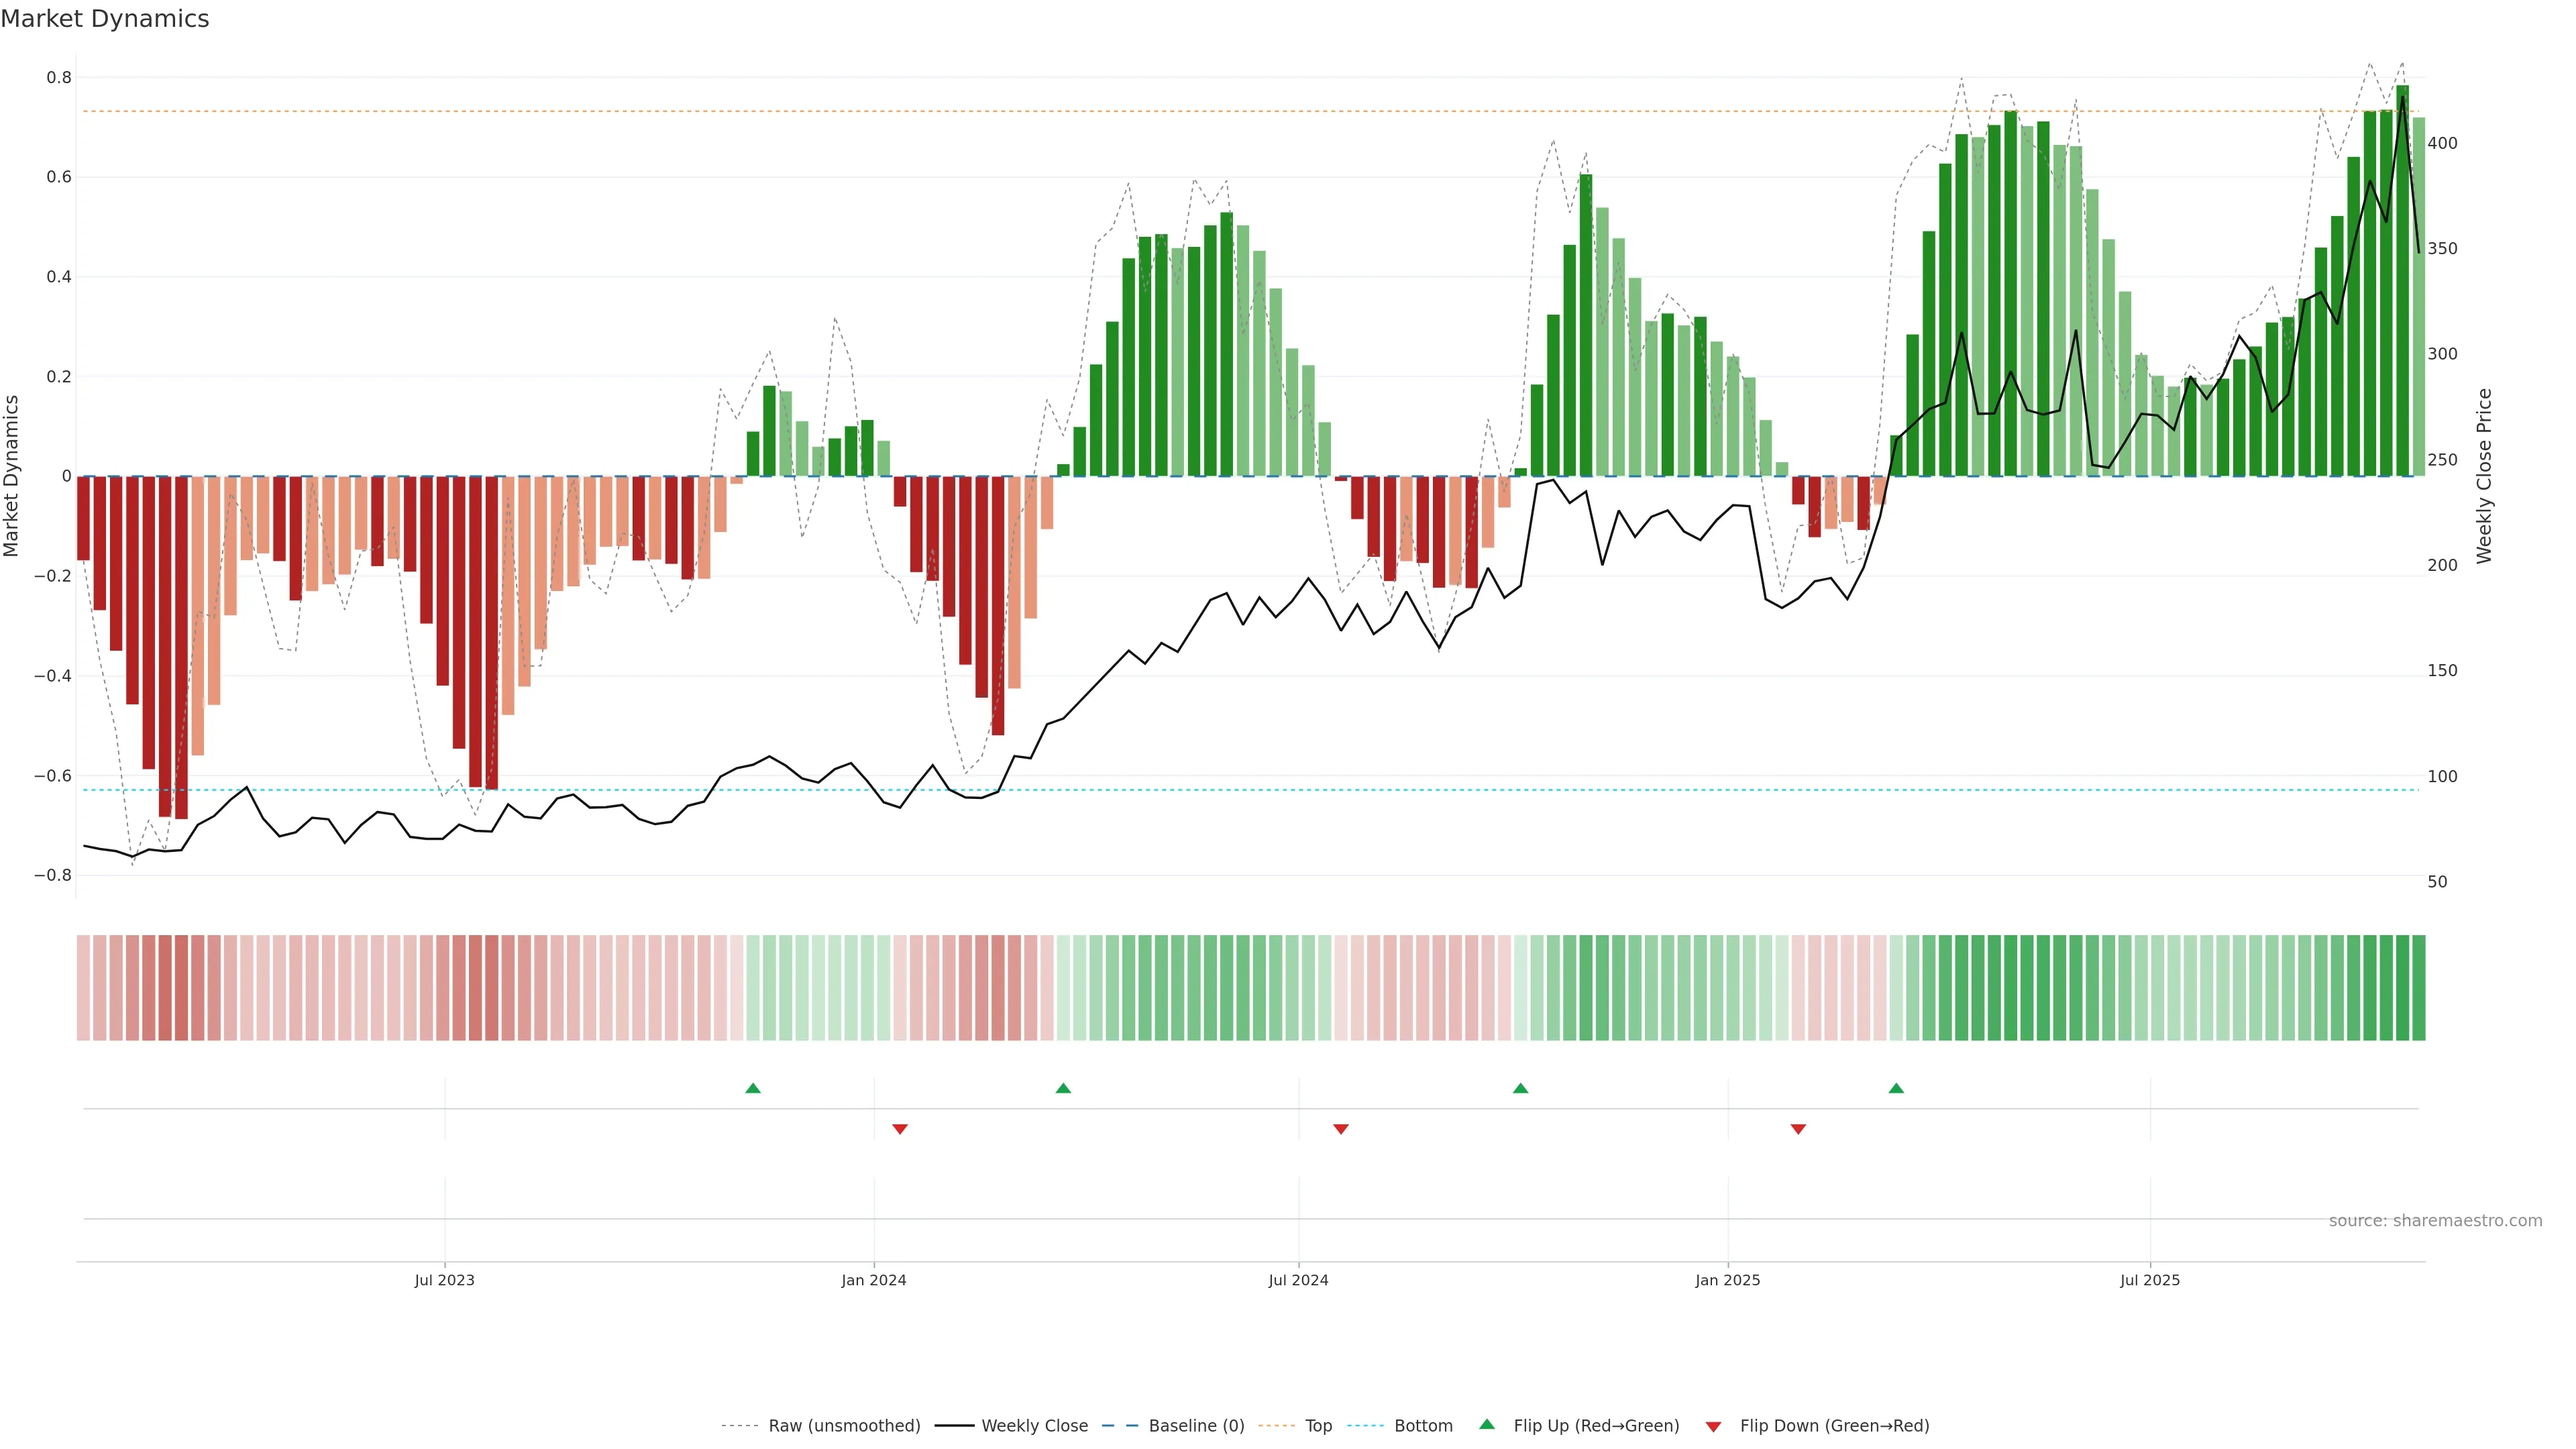Toggle the Weekly Close legend entry
The width and height of the screenshot is (2576, 1449).
pyautogui.click(x=1034, y=1426)
